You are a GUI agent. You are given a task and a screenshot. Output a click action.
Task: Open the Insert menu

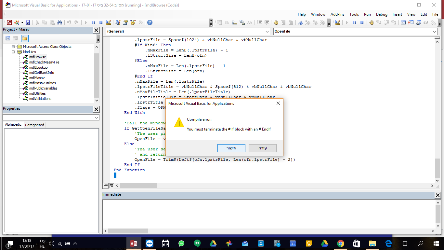[397, 14]
